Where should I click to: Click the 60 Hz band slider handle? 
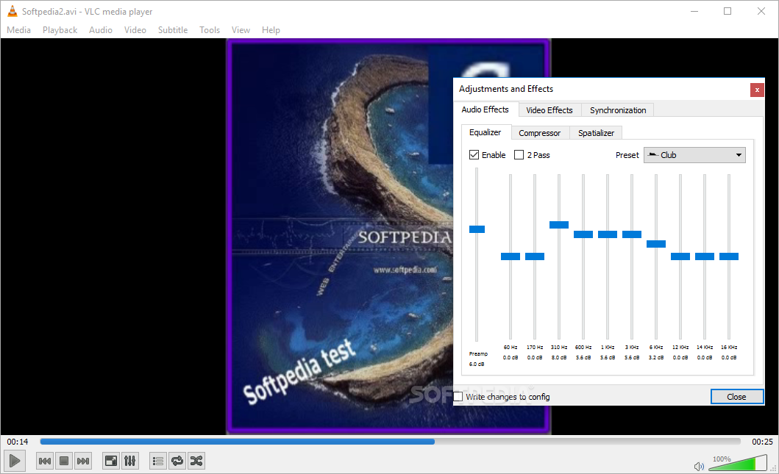[511, 256]
